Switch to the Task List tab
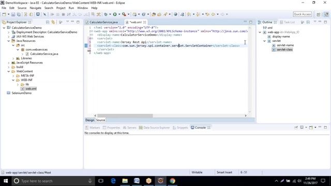The image size is (331, 186). pos(288,22)
